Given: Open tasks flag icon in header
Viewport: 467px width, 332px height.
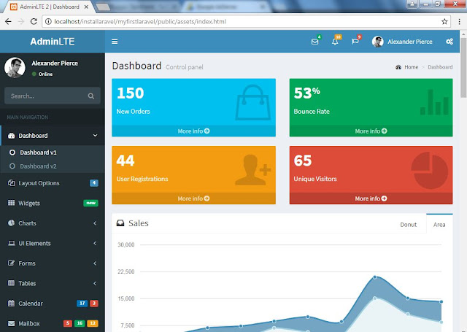Looking at the screenshot, I should 355,42.
